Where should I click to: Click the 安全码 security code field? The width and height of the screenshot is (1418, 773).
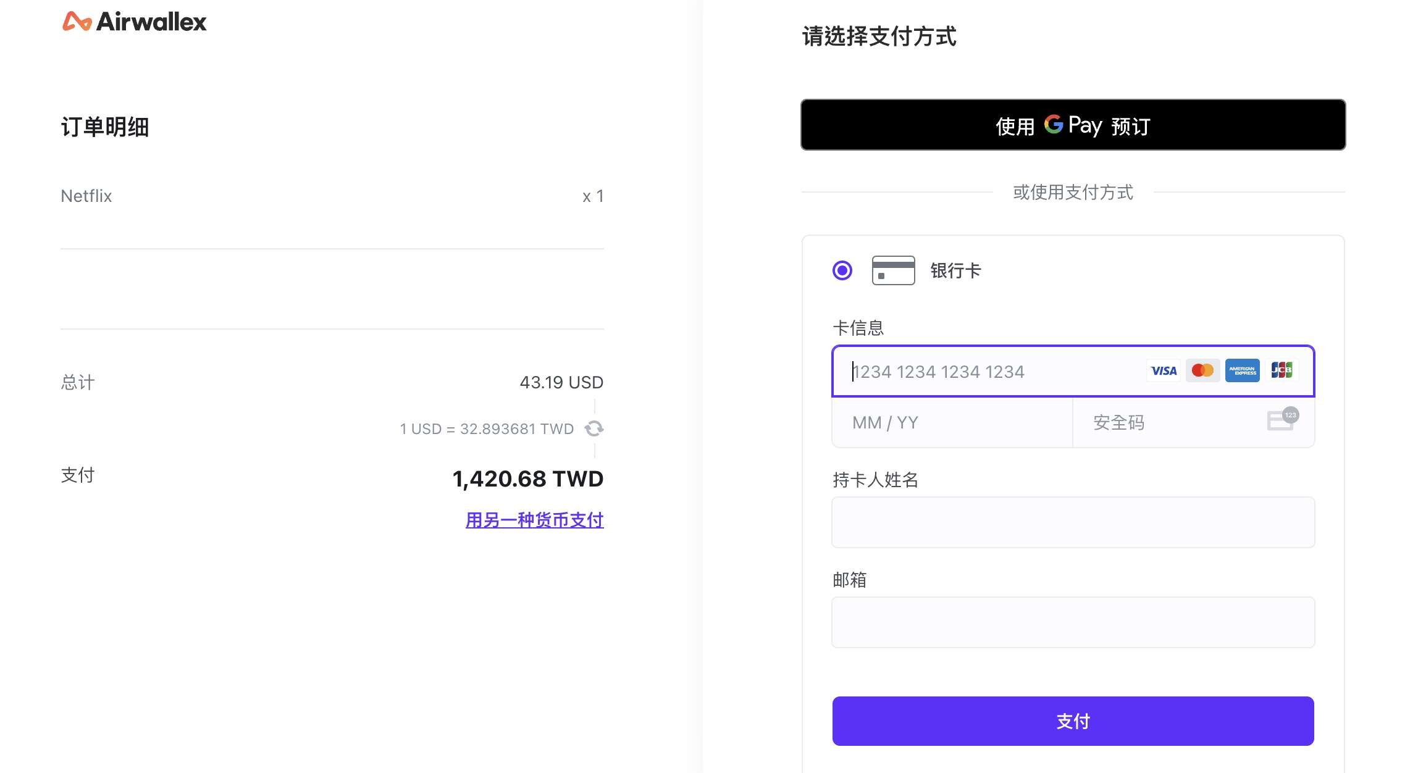point(1173,423)
